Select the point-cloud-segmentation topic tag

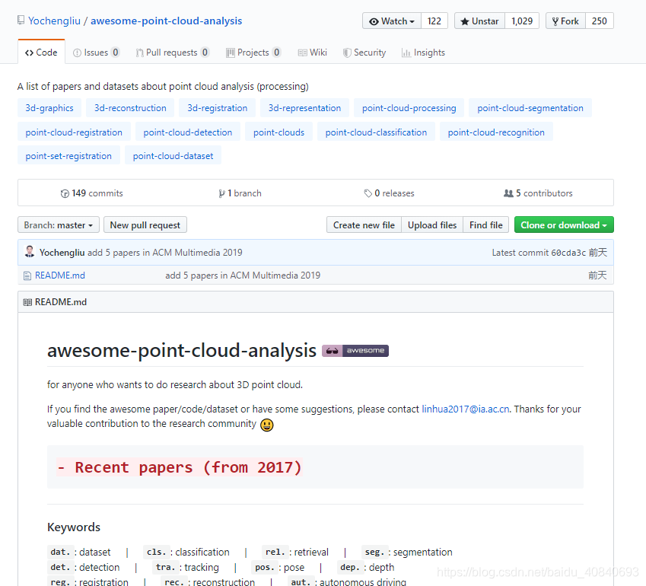coord(530,108)
